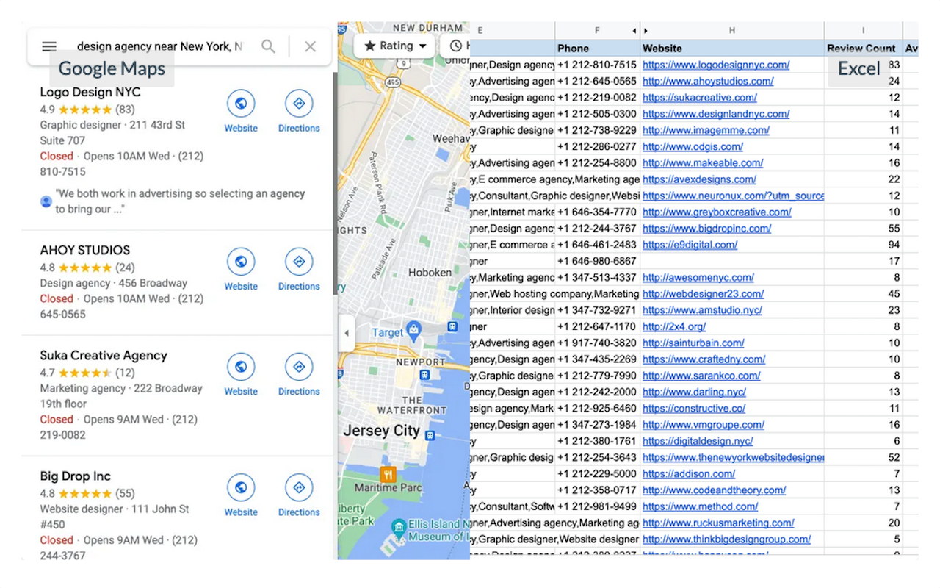Expand the Rating filter dropdown
Image resolution: width=940 pixels, height=588 pixels.
pos(396,46)
